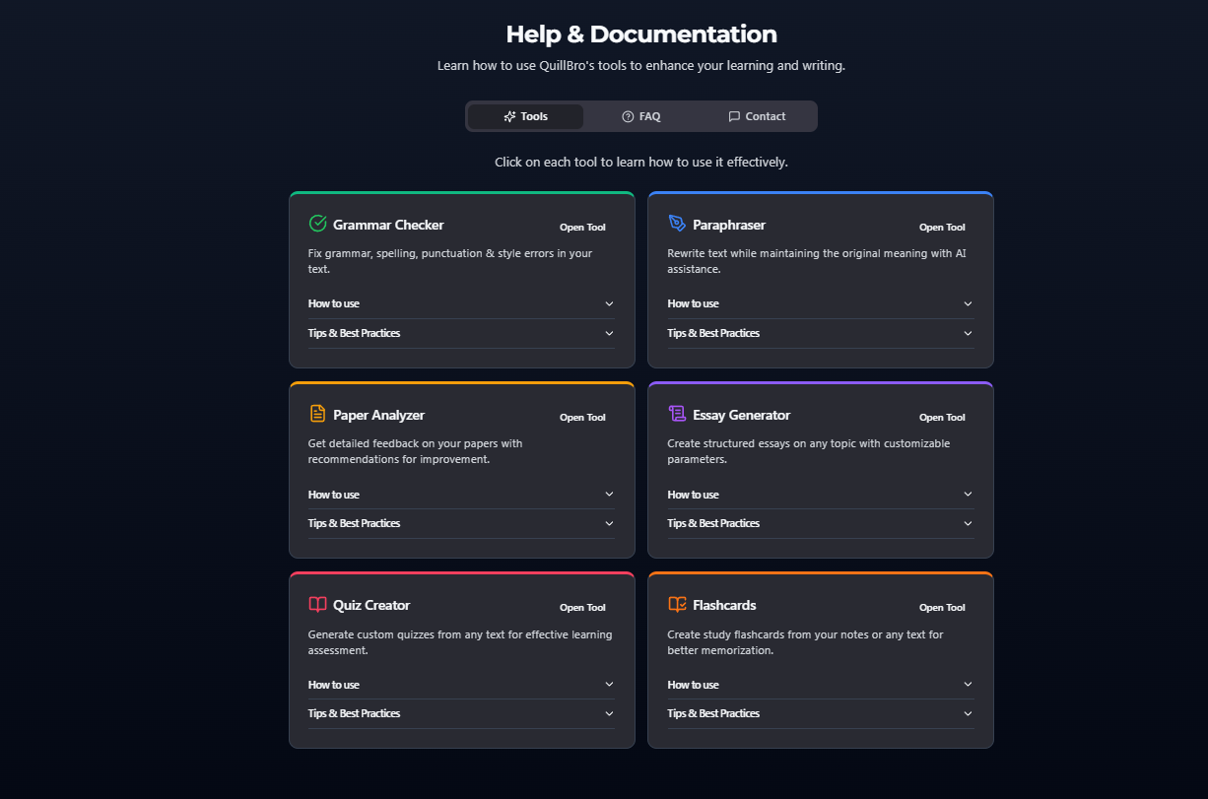The width and height of the screenshot is (1208, 799).
Task: Click the 'Fix grammar, spelling, punctuation' description
Action: click(450, 261)
